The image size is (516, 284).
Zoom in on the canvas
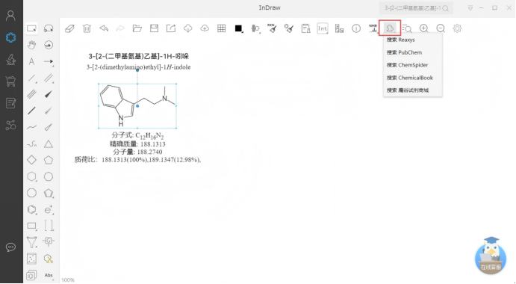tap(424, 28)
